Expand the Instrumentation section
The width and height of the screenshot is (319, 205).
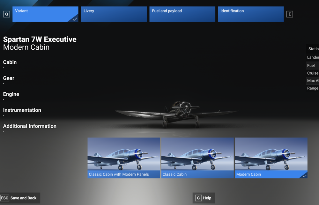[22, 110]
